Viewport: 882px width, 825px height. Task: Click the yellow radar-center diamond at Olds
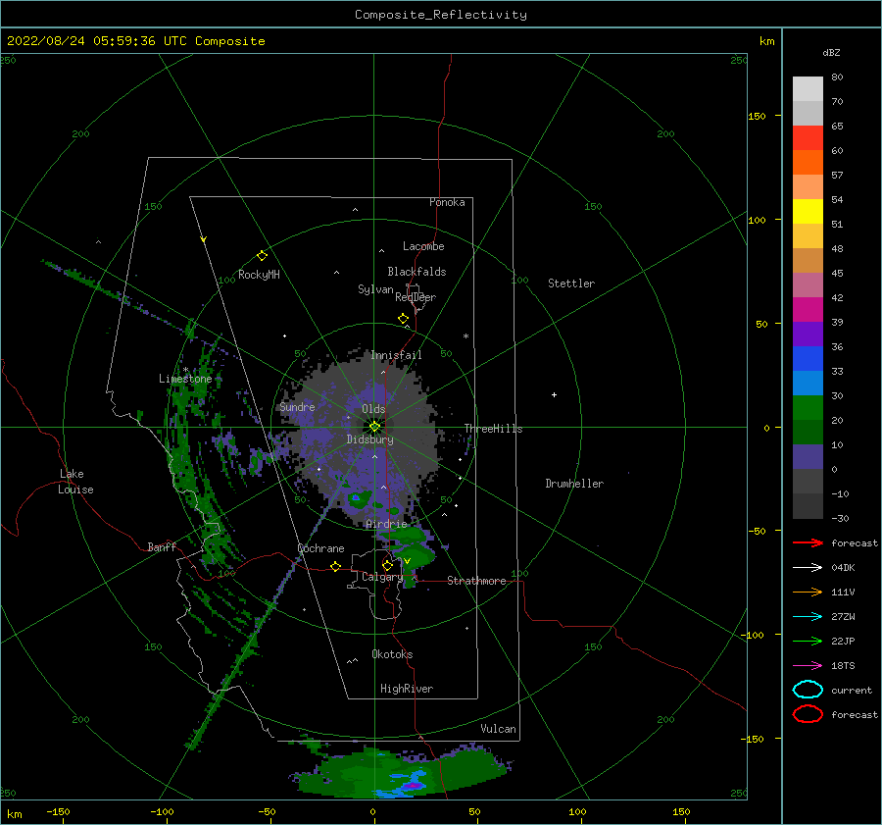(x=374, y=427)
